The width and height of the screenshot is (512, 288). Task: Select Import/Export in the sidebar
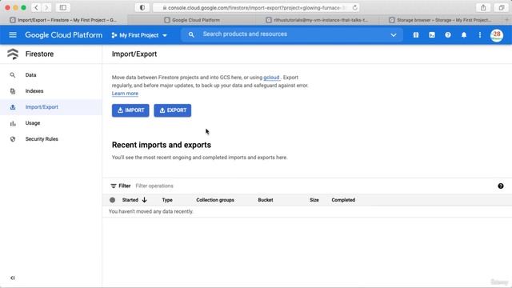pos(51,107)
